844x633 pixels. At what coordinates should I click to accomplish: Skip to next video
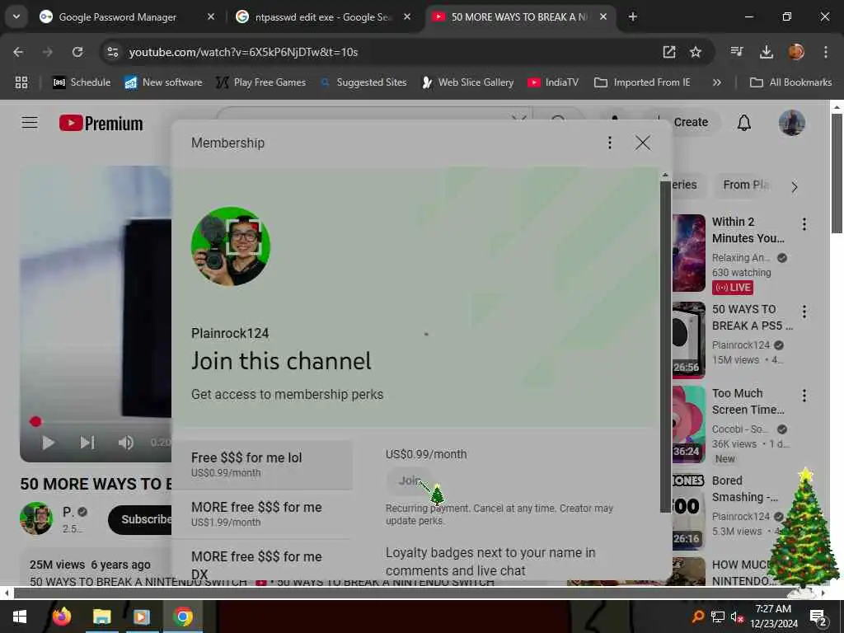[x=87, y=443]
